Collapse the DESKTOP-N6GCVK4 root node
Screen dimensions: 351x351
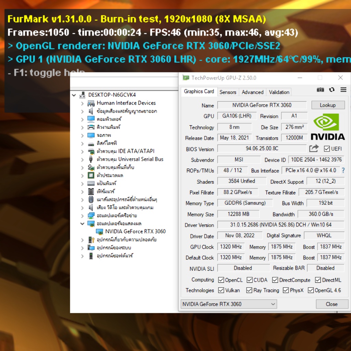click(x=74, y=95)
